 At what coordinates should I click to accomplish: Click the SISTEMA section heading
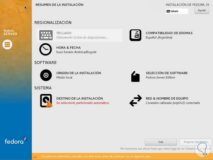pyautogui.click(x=43, y=88)
